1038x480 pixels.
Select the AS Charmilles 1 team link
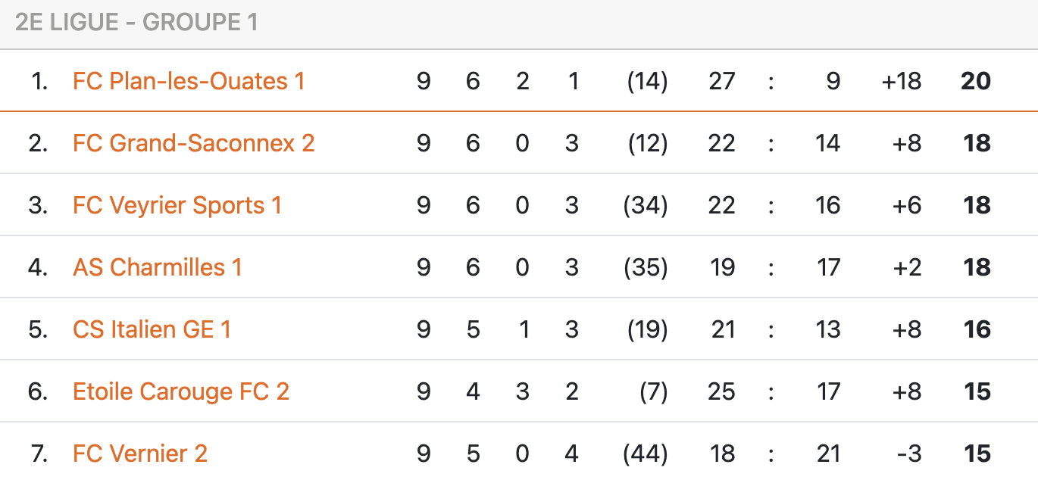point(158,267)
